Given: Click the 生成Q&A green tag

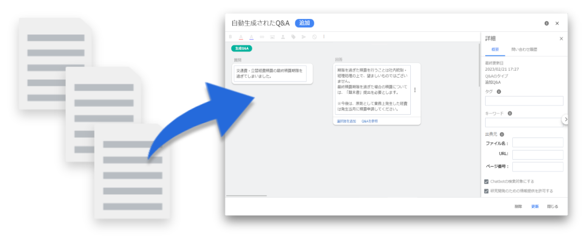Looking at the screenshot, I should (242, 48).
